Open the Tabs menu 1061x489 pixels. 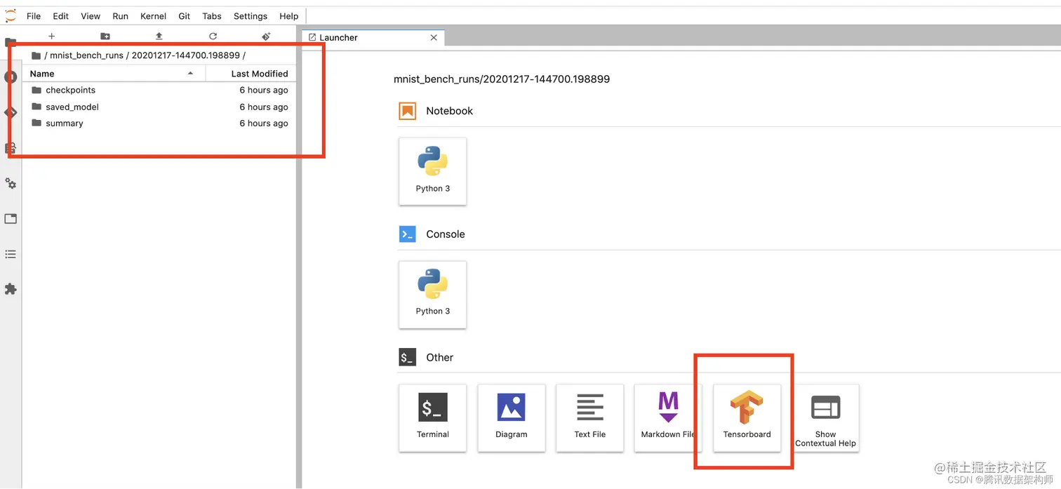(x=211, y=16)
